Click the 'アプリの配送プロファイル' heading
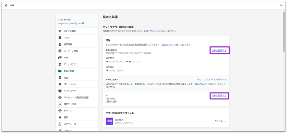 tap(120, 113)
